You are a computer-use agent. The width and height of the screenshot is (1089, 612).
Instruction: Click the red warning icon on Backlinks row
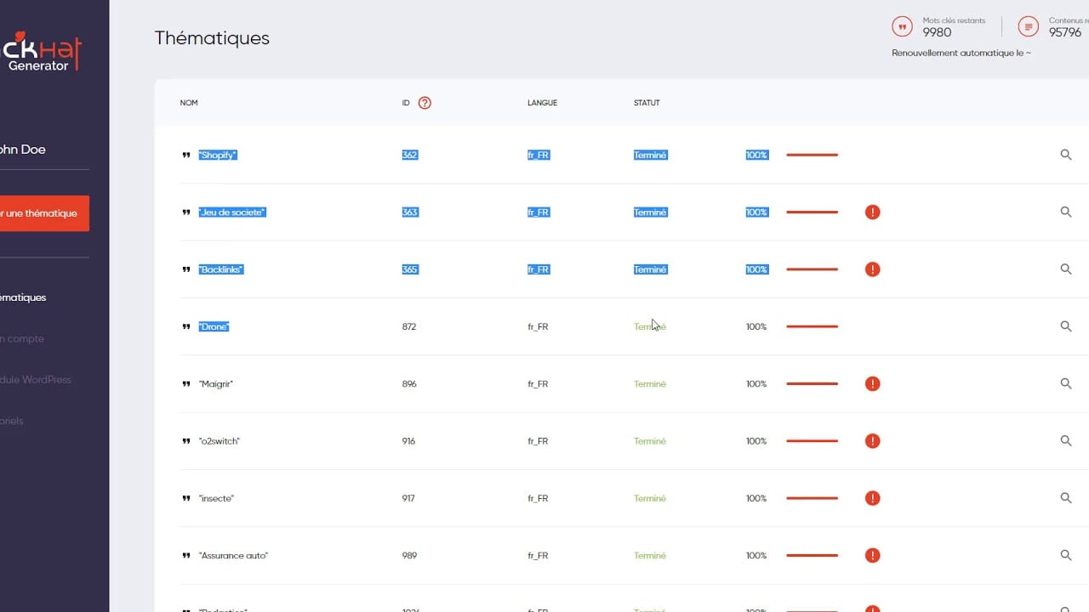[x=872, y=269]
